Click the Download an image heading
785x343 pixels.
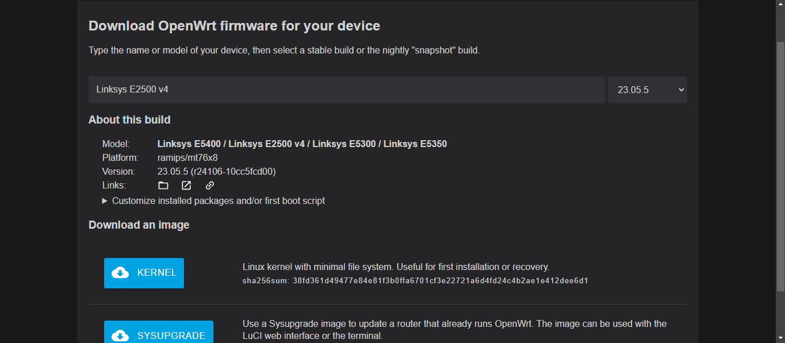[x=139, y=225]
